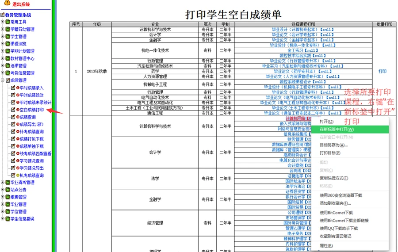Click 打印 link for 2013年秋季 batch
Image resolution: width=398 pixels, height=252 pixels.
coord(382,71)
